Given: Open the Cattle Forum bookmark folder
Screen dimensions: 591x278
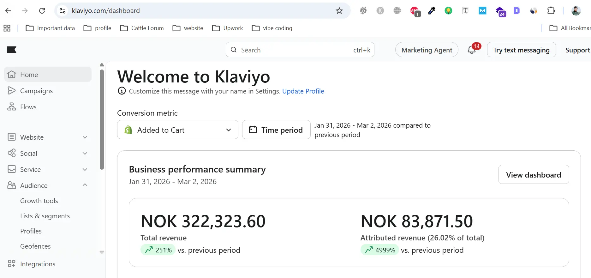Looking at the screenshot, I should click(142, 28).
